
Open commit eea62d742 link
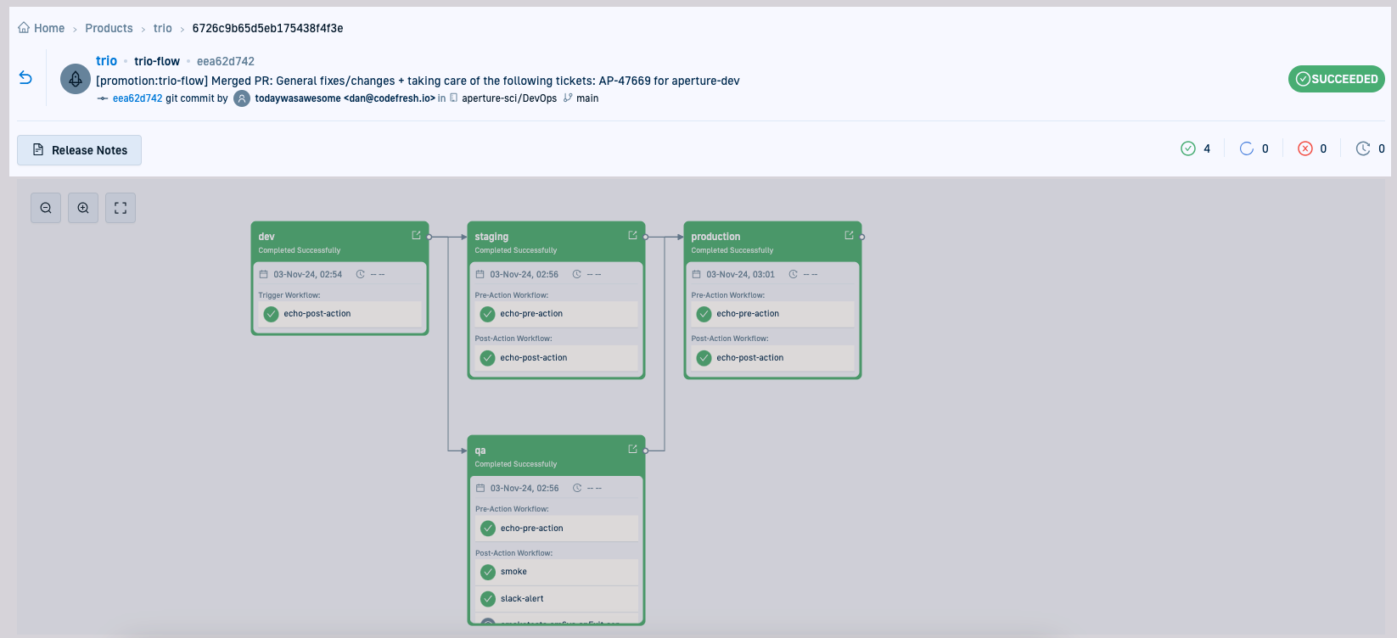137,98
